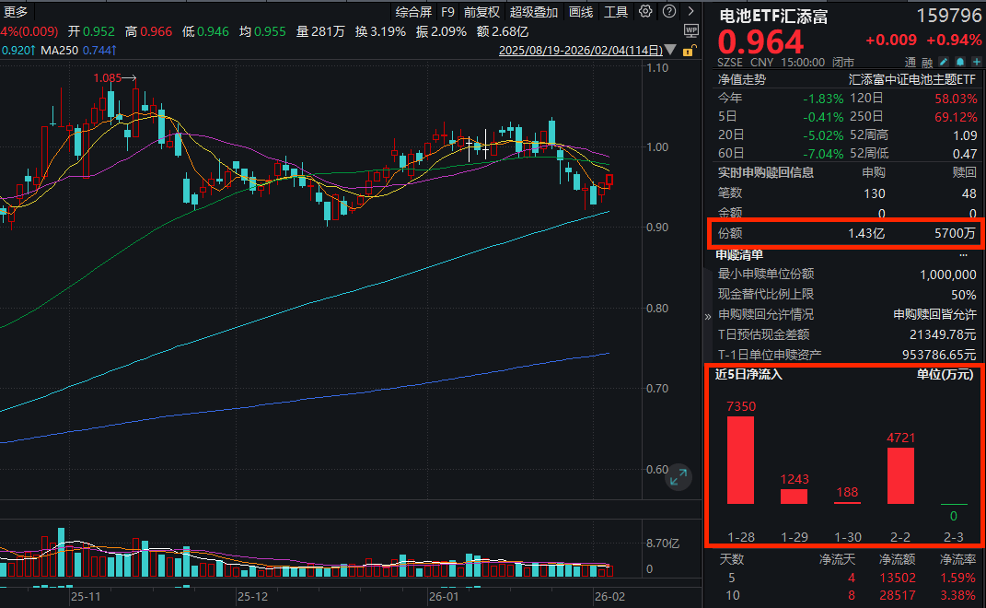Open the 前复权 adjustment dropdown
This screenshot has width=986, height=608.
click(481, 12)
